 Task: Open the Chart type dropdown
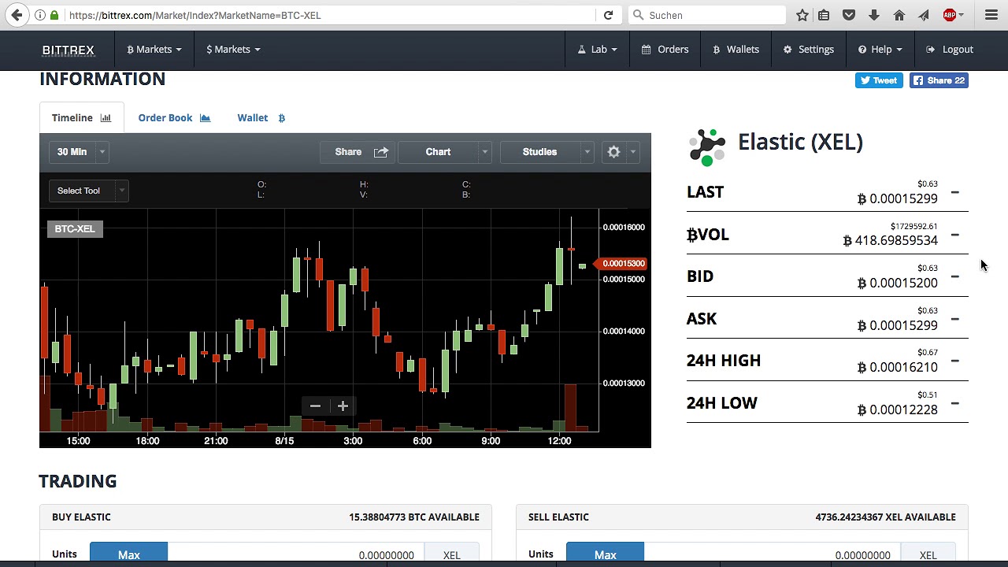(445, 152)
